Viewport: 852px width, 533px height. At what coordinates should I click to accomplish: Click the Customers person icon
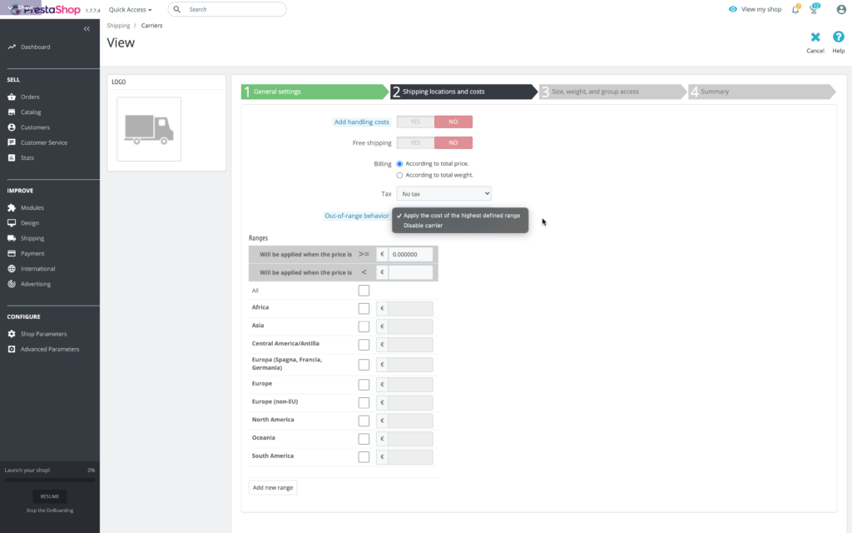tap(12, 127)
